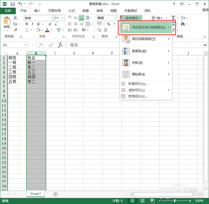This screenshot has width=209, height=204.
Task: Apply comma style format
Action: click(114, 24)
